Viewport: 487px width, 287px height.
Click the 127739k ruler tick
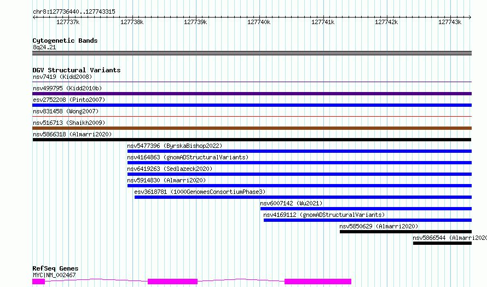[195, 22]
